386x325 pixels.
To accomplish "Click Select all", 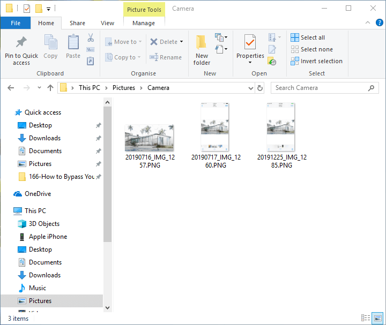I will 308,37.
